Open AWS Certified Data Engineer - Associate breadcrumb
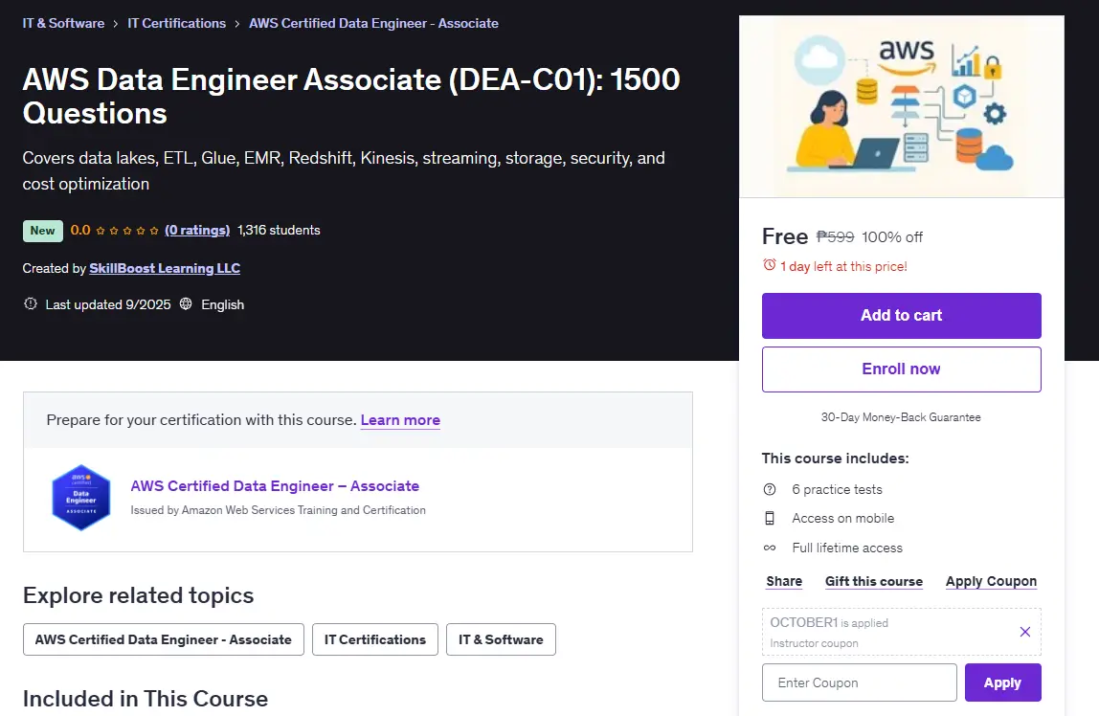This screenshot has width=1099, height=716. (373, 23)
